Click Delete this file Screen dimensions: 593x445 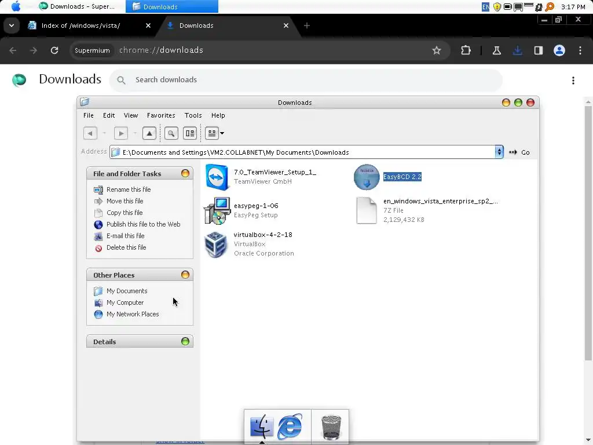126,247
